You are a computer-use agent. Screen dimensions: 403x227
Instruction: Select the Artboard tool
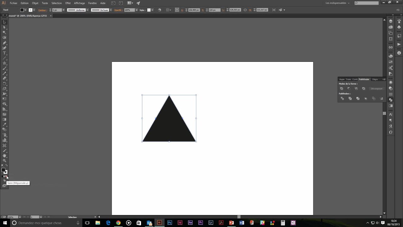tap(4, 145)
